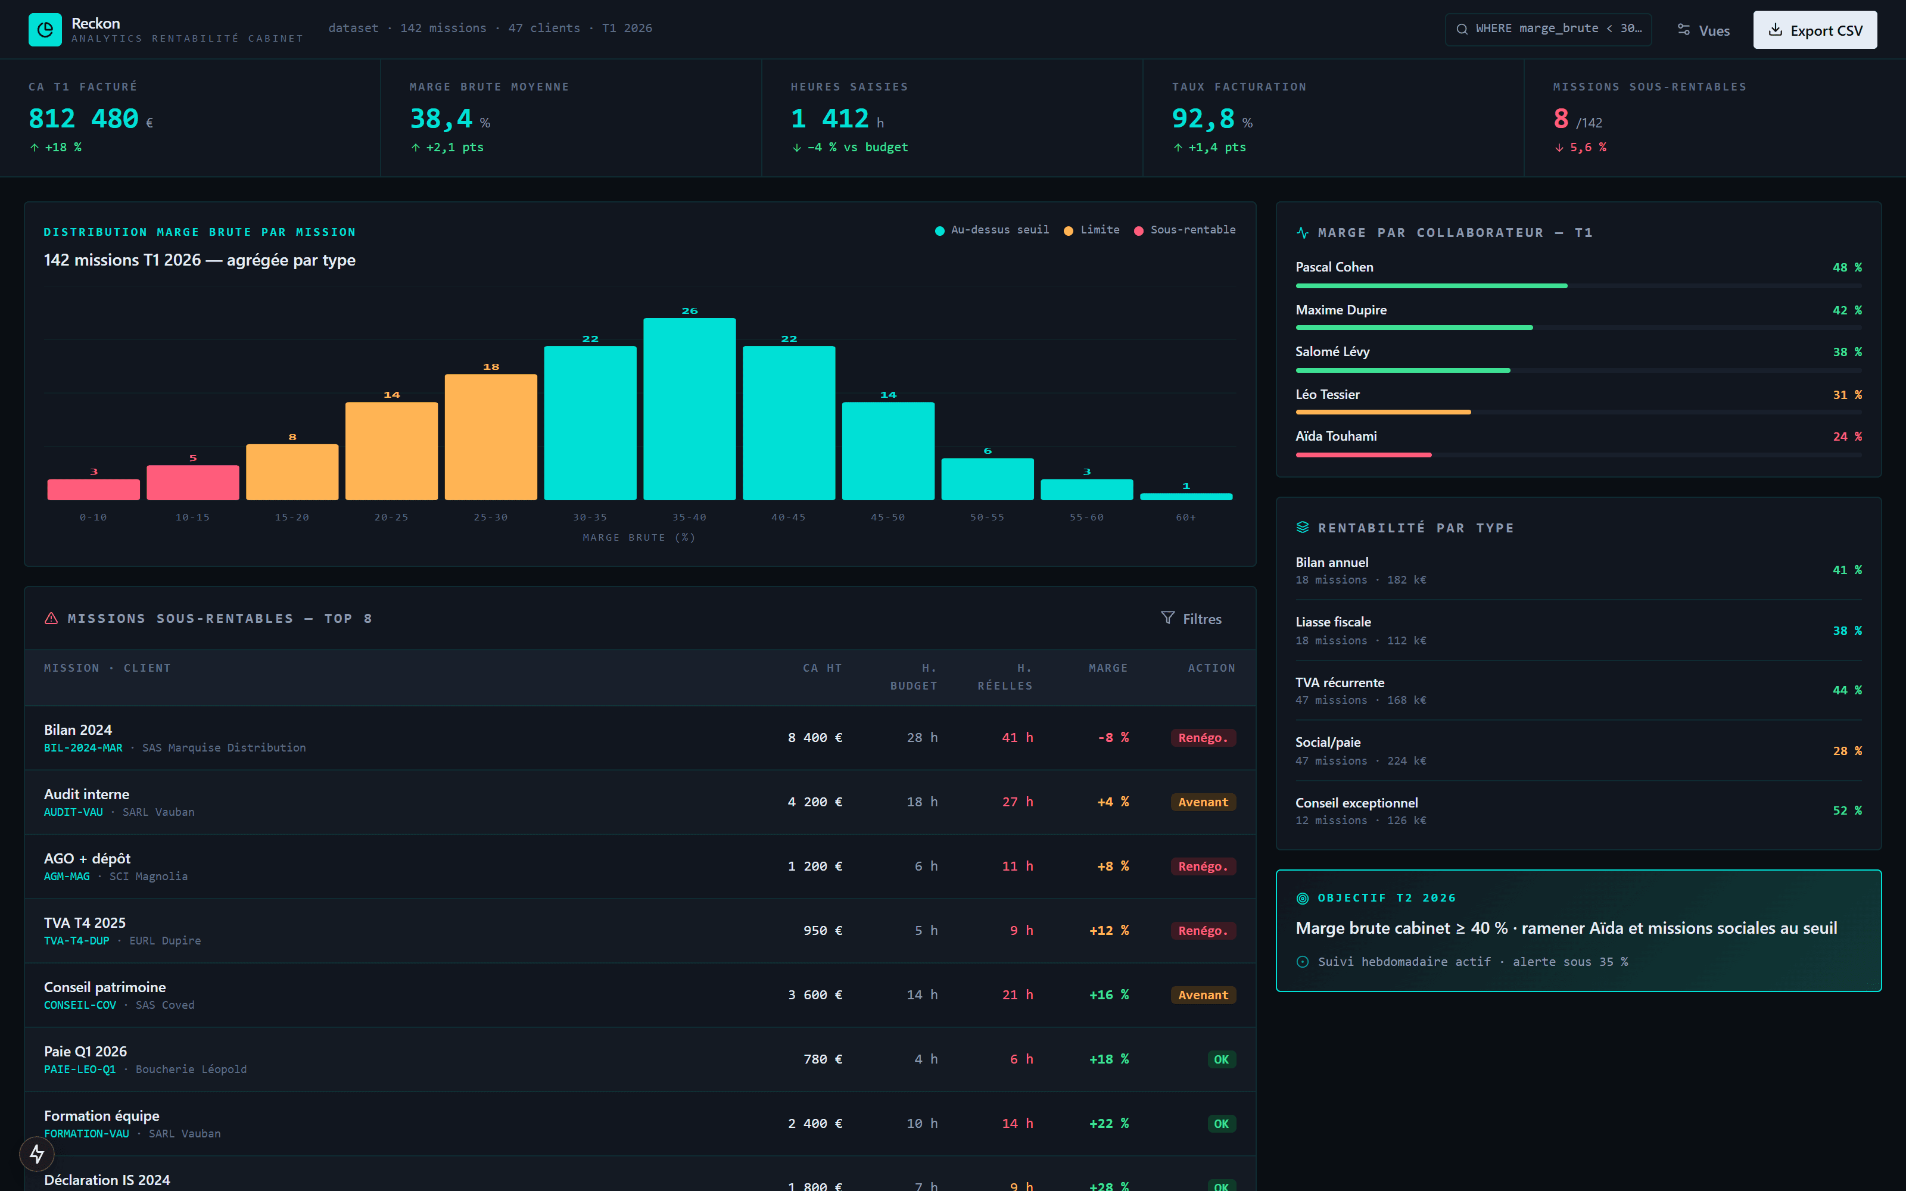Click the 25-30 orange histogram bar
Screen dimensions: 1906x1191
click(491, 437)
